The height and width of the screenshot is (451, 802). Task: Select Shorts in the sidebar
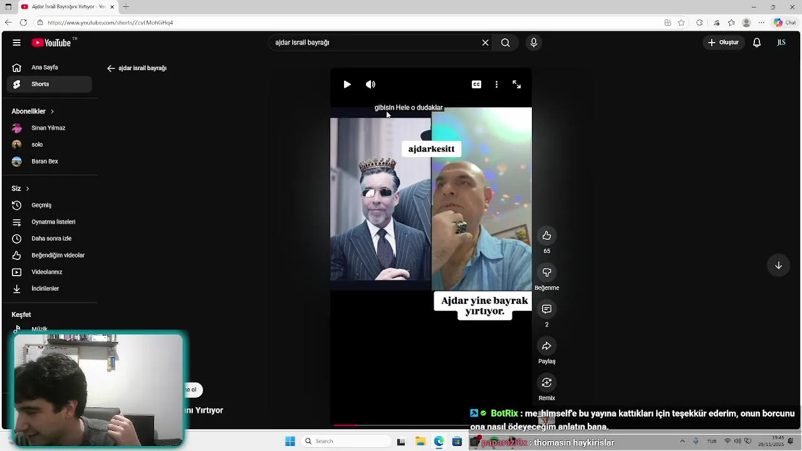[49, 84]
